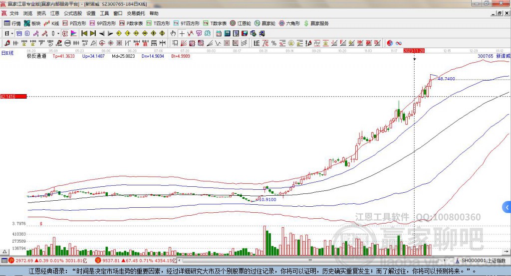The width and height of the screenshot is (511, 276).
Task: Open the P四方形 tool
Action: tap(74, 23)
